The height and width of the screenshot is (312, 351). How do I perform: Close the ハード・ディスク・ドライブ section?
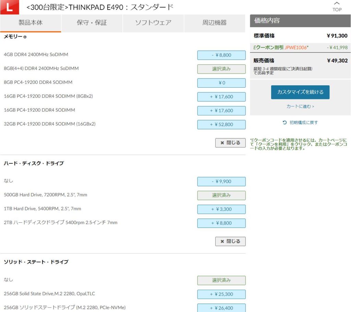pyautogui.click(x=230, y=241)
